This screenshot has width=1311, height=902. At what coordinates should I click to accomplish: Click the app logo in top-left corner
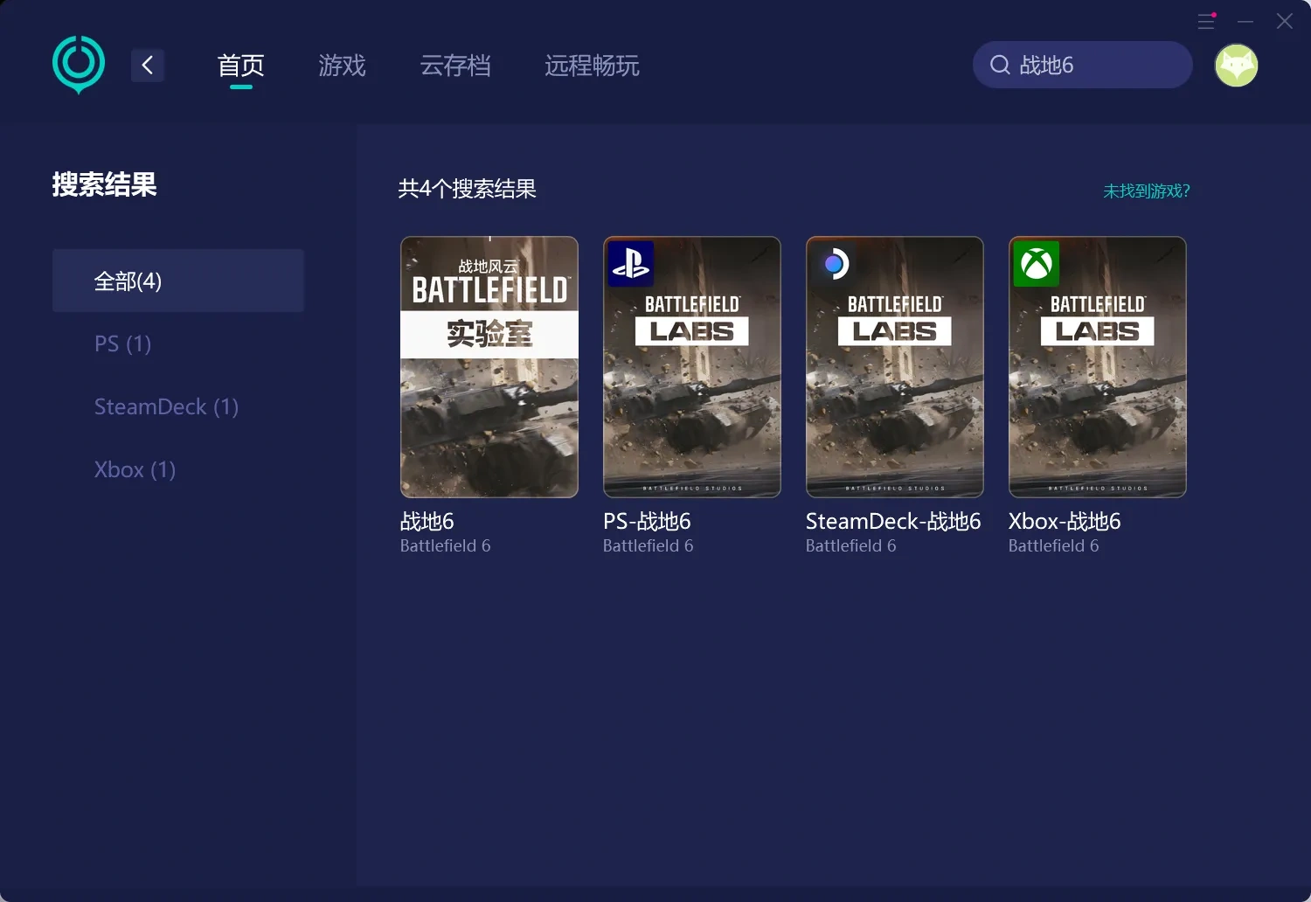tap(78, 64)
